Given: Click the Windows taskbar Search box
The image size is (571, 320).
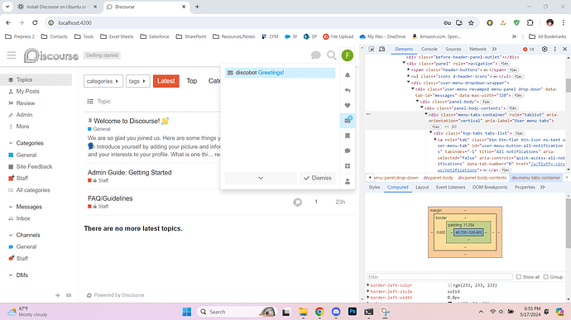Looking at the screenshot, I should point(237,312).
